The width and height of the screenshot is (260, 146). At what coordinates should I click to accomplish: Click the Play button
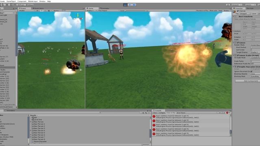pyautogui.click(x=126, y=5)
